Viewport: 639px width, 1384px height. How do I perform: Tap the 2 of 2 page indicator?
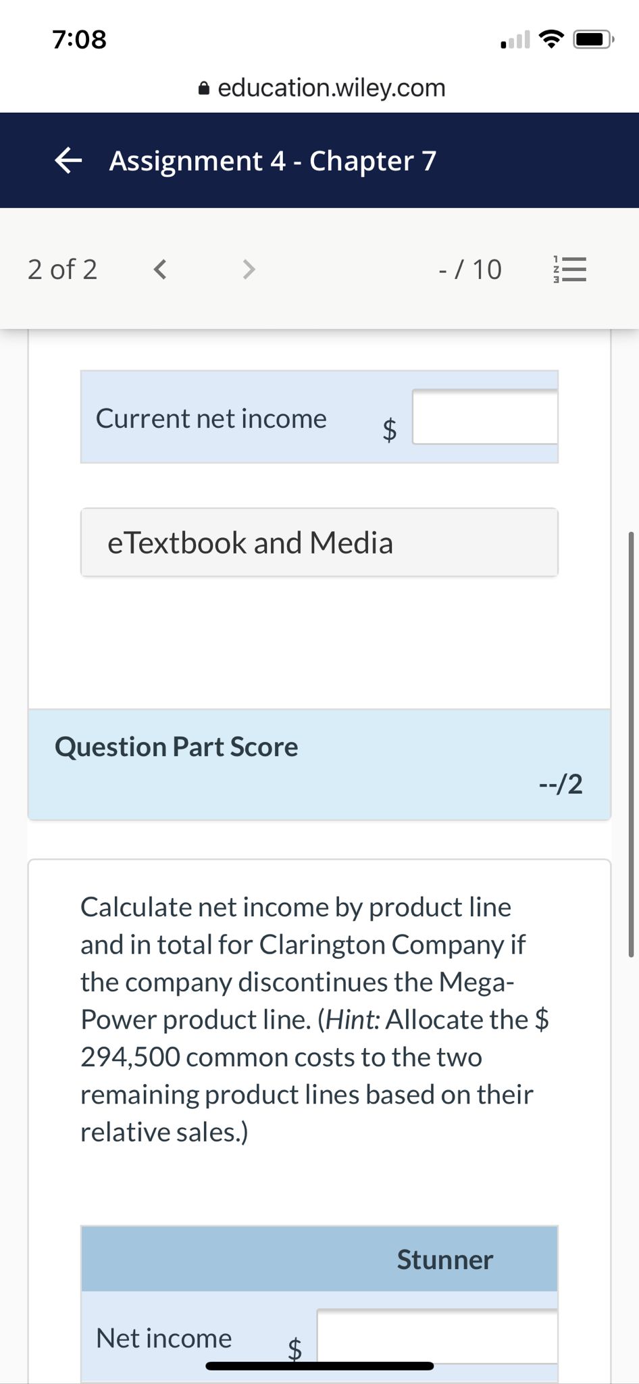tap(63, 270)
